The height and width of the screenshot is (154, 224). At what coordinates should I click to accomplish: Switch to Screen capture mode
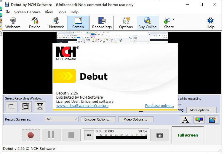click(78, 23)
